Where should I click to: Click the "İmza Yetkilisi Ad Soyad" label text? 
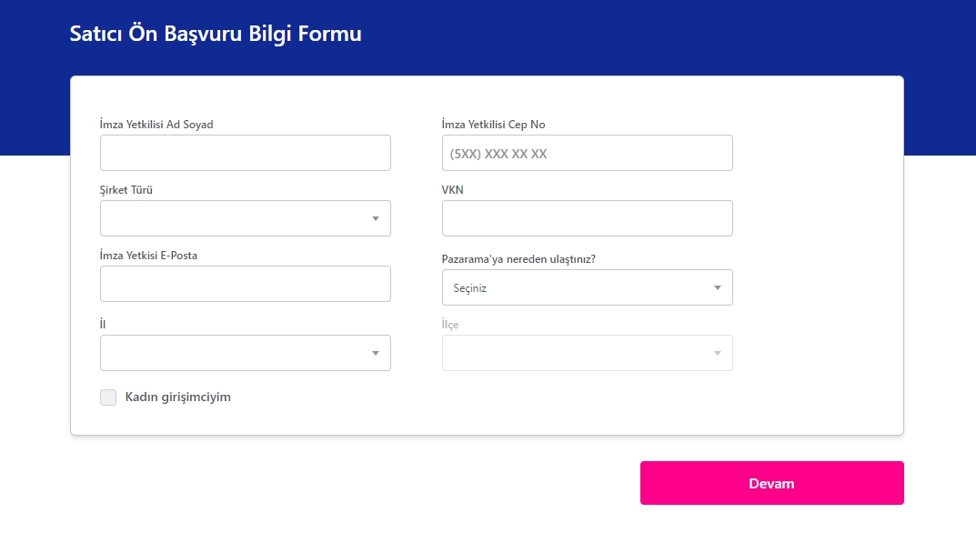point(156,125)
